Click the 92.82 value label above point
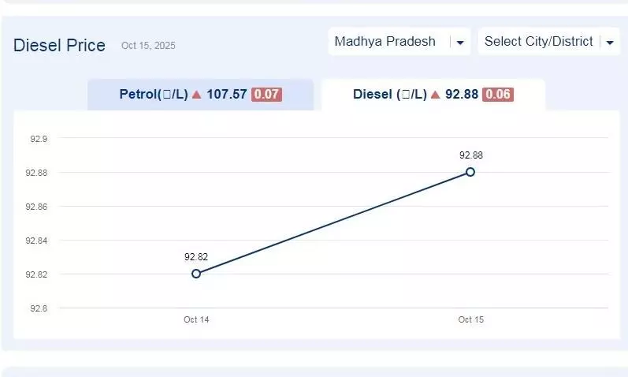Screen dimensions: 628x377 click(196, 257)
